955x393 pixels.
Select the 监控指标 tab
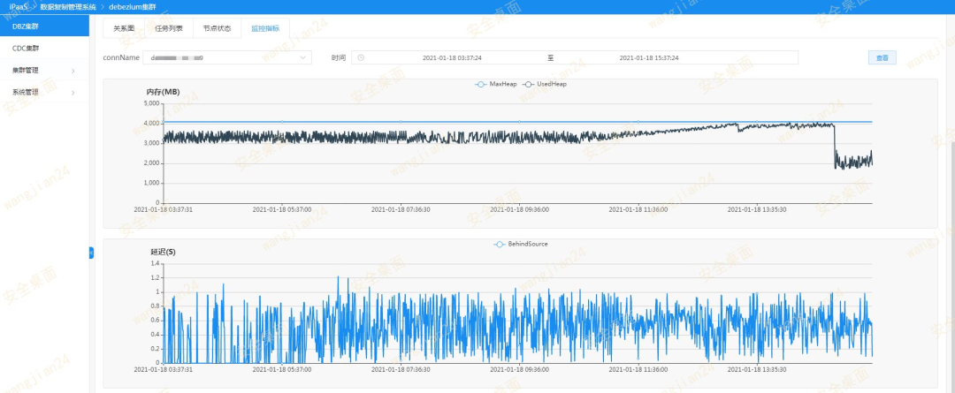click(265, 28)
